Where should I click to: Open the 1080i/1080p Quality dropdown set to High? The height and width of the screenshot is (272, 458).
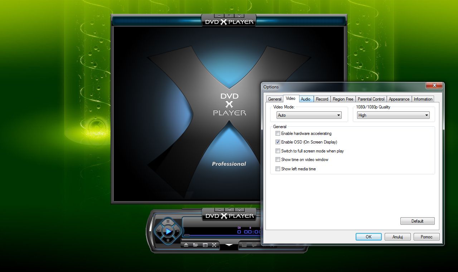pos(393,115)
